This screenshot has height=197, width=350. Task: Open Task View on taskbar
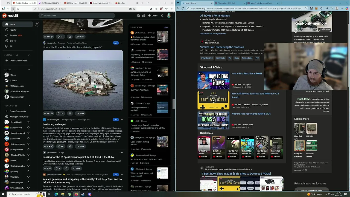coord(49,194)
